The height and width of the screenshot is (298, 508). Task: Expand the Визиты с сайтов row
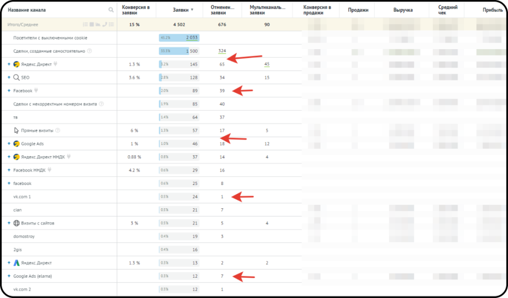pyautogui.click(x=9, y=223)
